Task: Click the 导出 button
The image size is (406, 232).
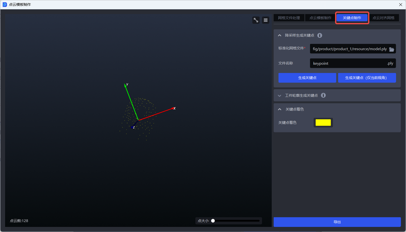Action: point(337,222)
